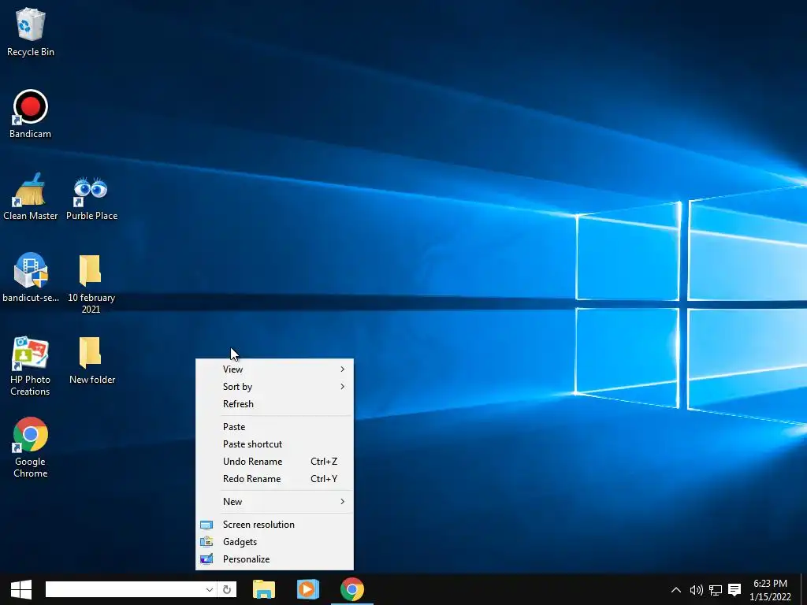Open File Explorer from the taskbar
807x605 pixels.
pyautogui.click(x=264, y=589)
